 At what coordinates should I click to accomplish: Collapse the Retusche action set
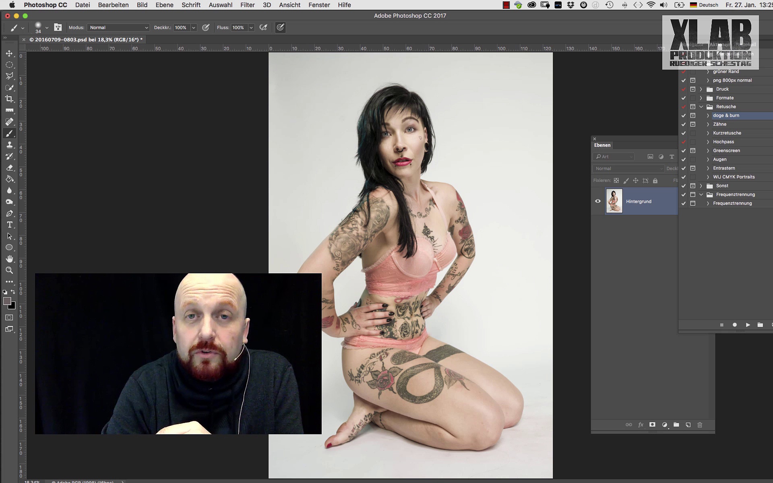(x=701, y=107)
